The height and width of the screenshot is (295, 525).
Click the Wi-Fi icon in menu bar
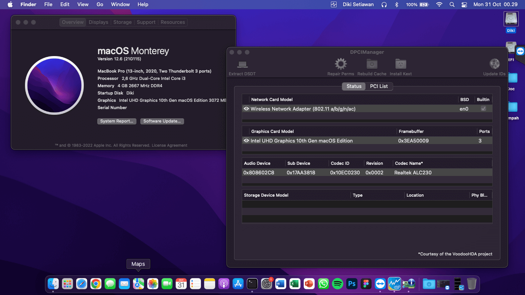[439, 5]
